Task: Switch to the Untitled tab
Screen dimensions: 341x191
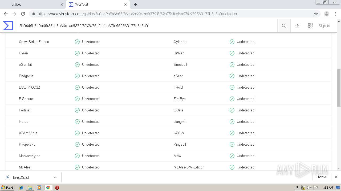Action: [33, 5]
